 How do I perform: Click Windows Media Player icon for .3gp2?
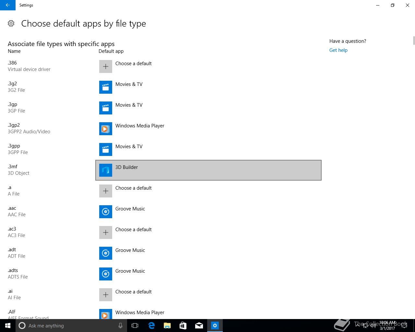pyautogui.click(x=106, y=129)
